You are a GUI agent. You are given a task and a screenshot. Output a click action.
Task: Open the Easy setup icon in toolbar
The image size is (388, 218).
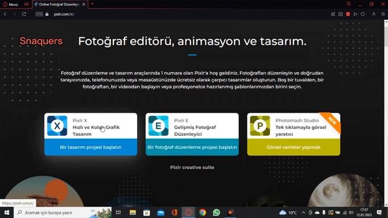[x=383, y=15]
